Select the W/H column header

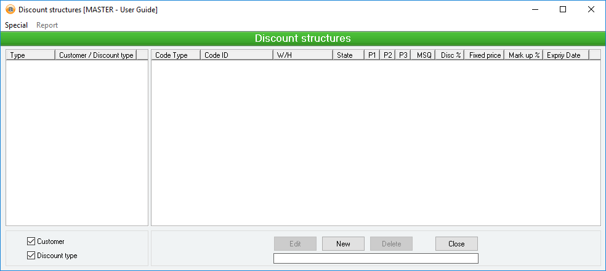coord(302,55)
